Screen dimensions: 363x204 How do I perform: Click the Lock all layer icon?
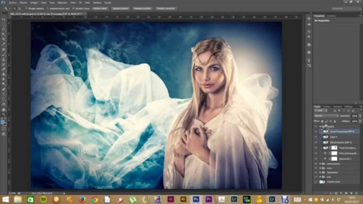(x=335, y=121)
